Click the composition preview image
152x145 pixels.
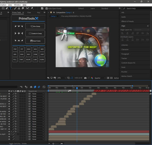(82, 47)
